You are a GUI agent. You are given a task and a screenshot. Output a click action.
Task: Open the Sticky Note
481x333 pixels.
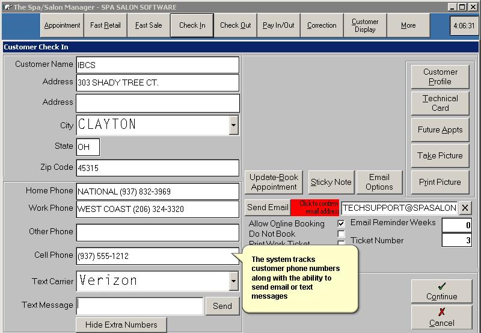[x=331, y=182]
